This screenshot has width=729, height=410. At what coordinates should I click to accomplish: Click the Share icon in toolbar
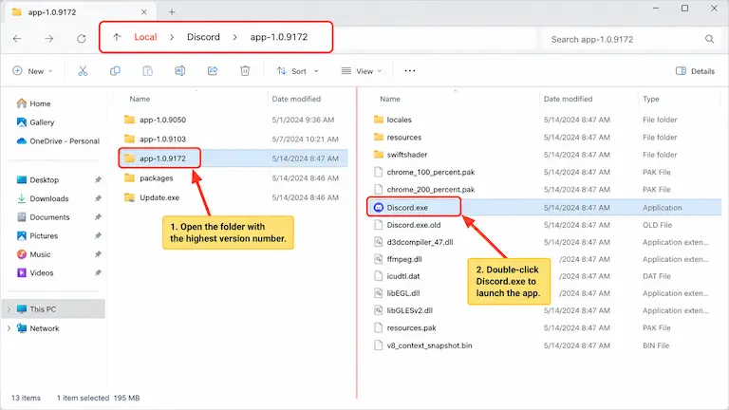click(213, 70)
